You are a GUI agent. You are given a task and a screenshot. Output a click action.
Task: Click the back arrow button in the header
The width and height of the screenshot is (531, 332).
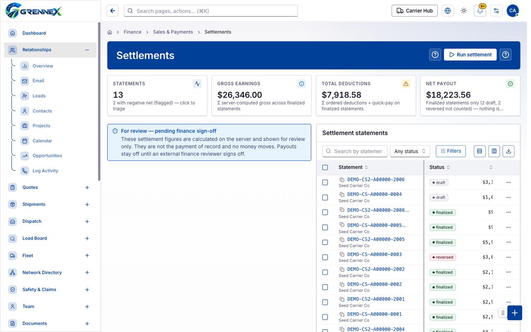click(x=112, y=11)
